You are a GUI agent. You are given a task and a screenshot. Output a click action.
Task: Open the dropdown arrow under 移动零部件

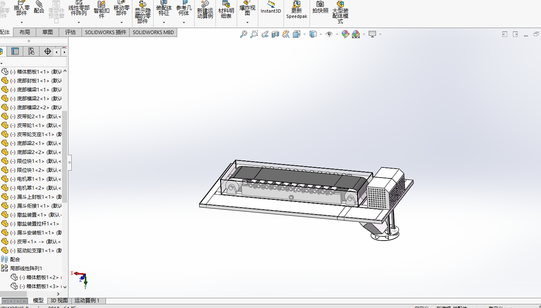tap(121, 22)
